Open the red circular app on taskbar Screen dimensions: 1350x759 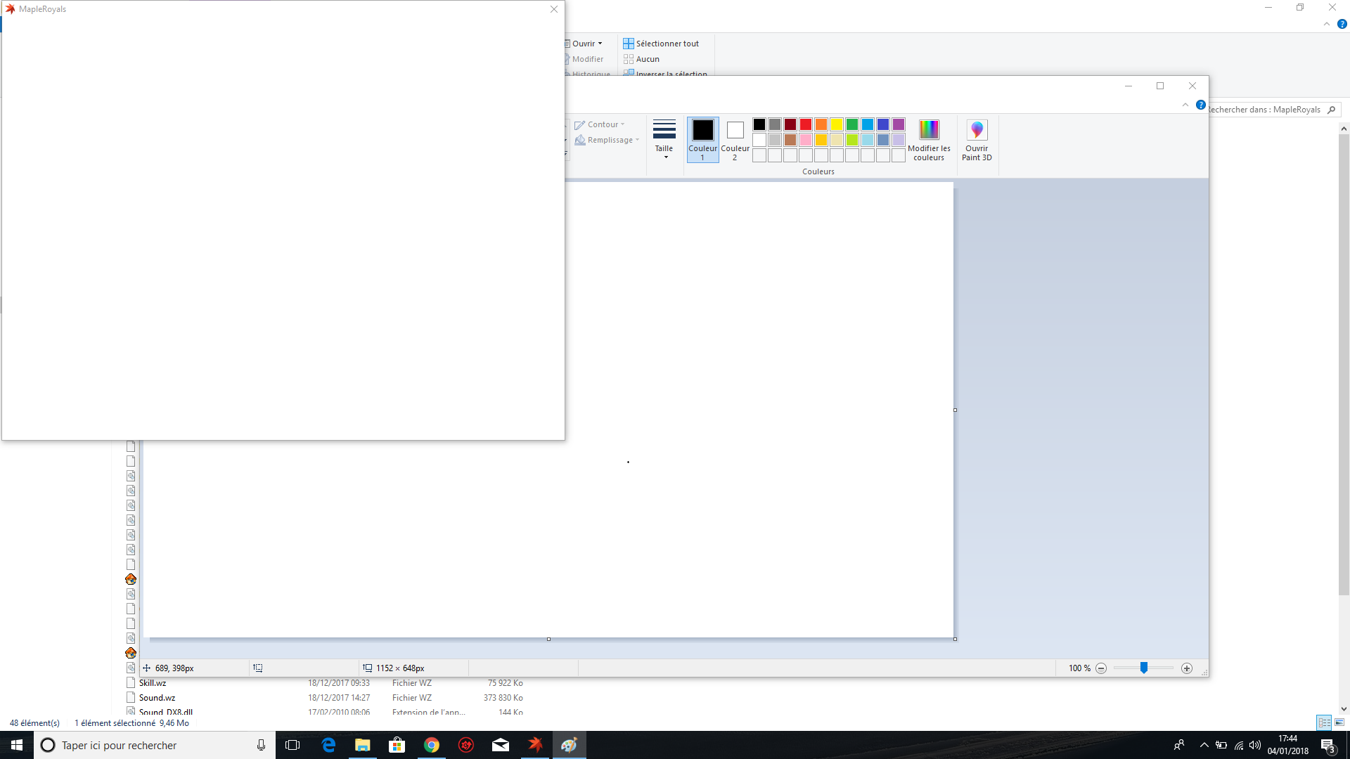click(466, 745)
